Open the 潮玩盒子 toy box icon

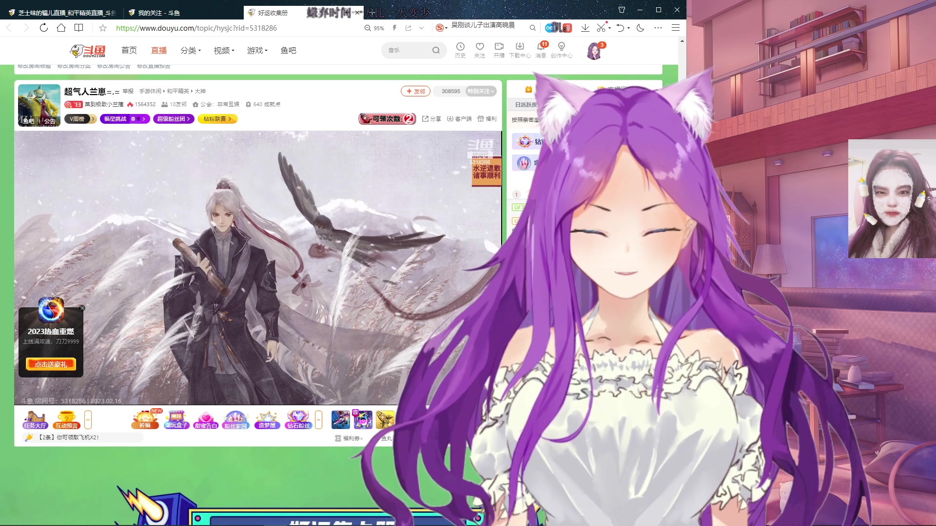pyautogui.click(x=176, y=420)
